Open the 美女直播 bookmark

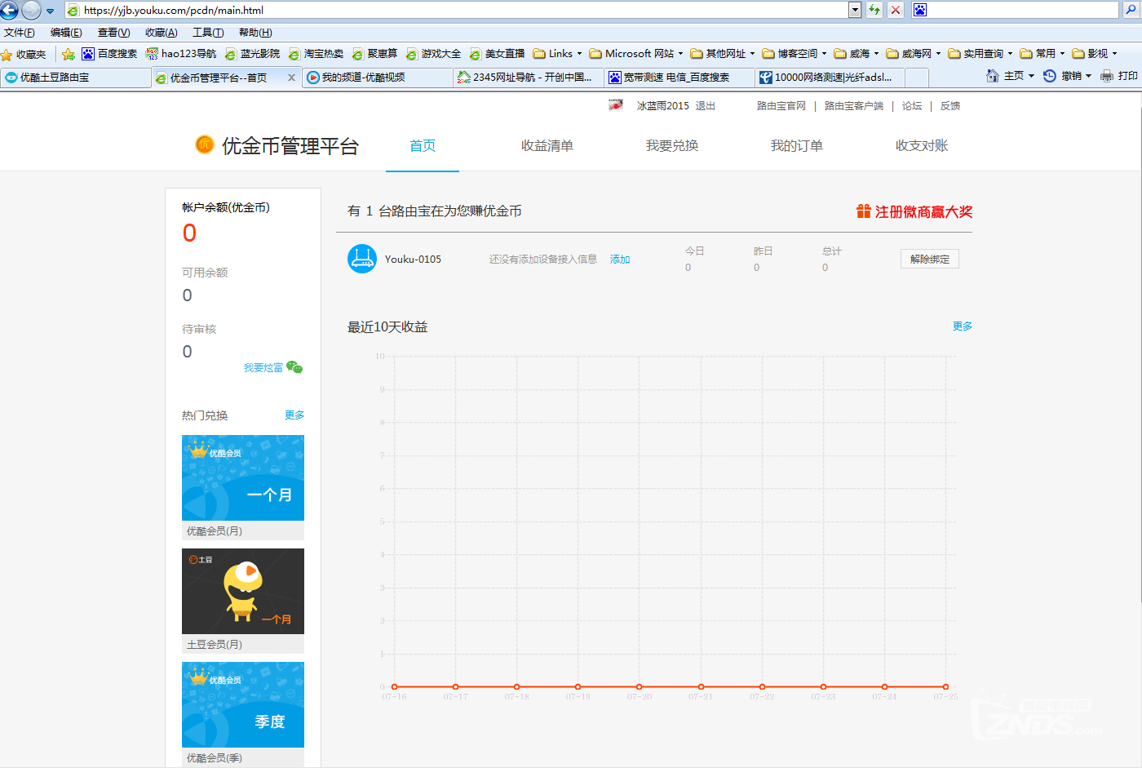[x=497, y=54]
